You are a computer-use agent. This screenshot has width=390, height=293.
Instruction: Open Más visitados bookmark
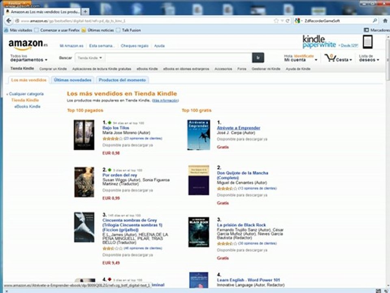coord(18,30)
